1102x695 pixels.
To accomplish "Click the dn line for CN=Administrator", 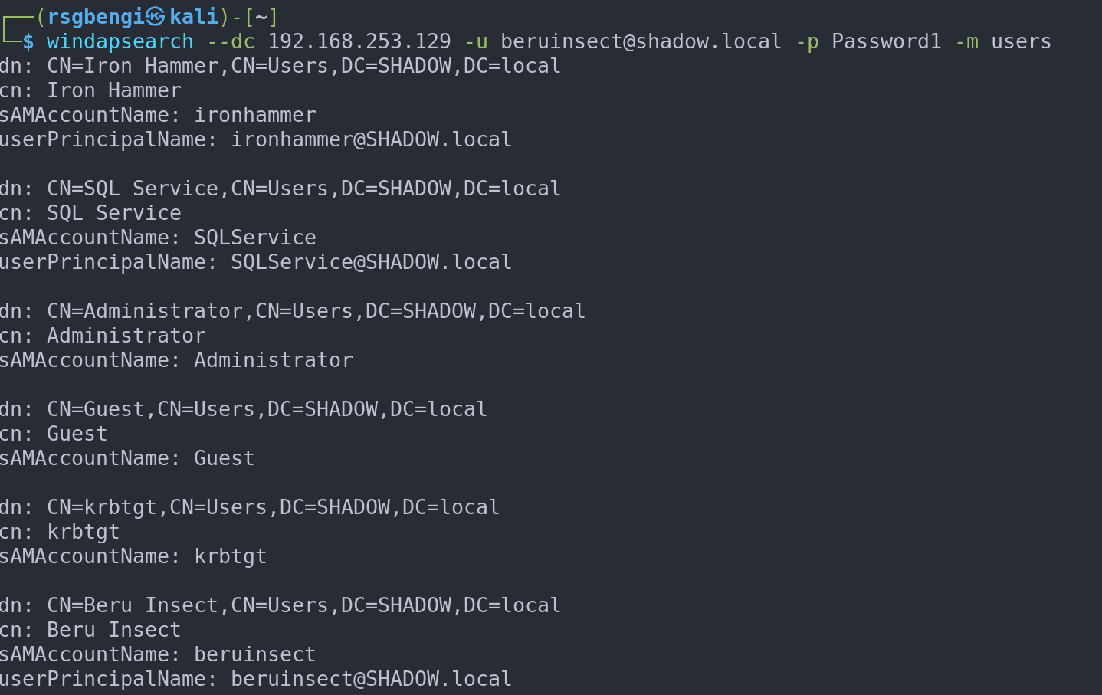I will [292, 311].
